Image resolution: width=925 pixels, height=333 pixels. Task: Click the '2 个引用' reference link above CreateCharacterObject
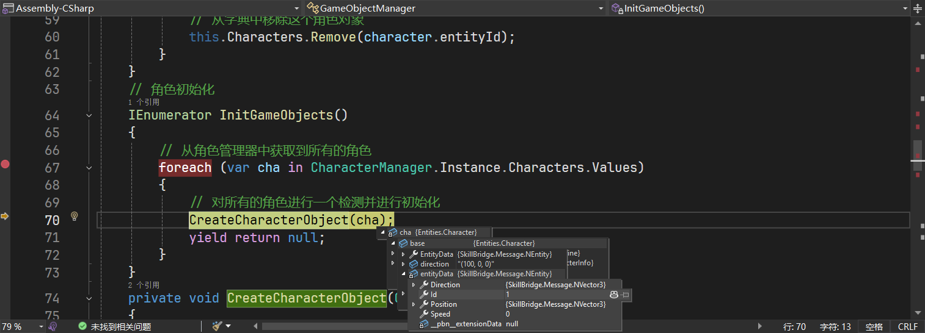tap(144, 285)
